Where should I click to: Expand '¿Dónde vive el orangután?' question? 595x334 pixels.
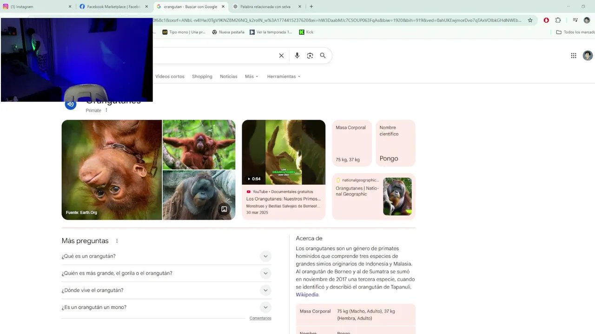coord(166,290)
